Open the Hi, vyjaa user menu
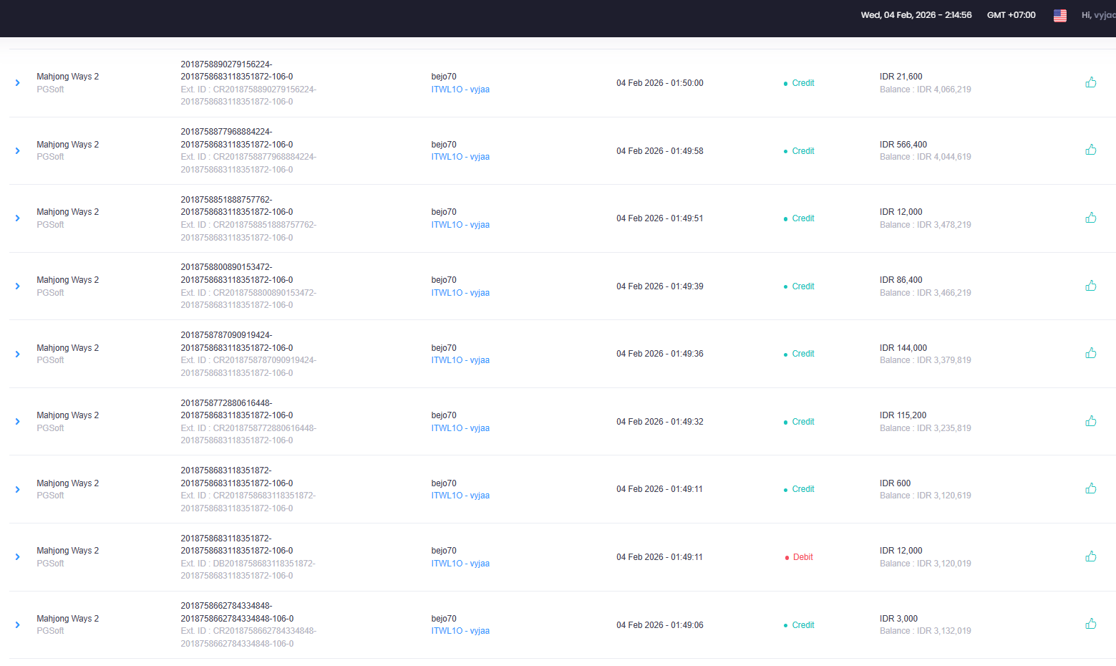Viewport: 1116px width, 666px height. pyautogui.click(x=1098, y=15)
